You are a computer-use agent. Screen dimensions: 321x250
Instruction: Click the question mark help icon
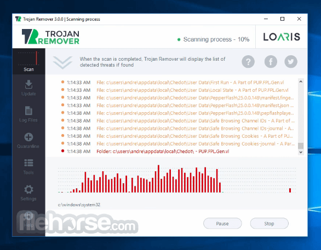click(x=248, y=61)
